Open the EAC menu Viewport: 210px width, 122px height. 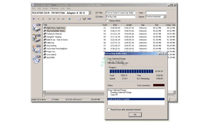click(x=33, y=8)
